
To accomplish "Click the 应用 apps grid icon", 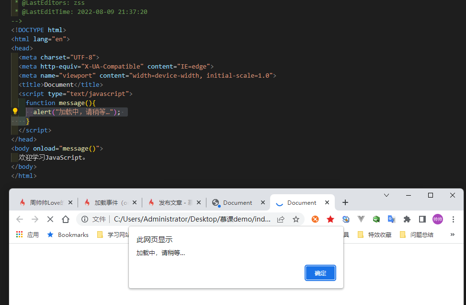I will coord(19,235).
